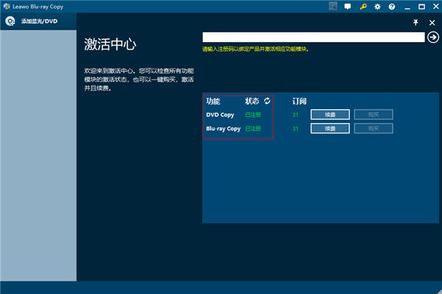This screenshot has height=294, width=442.
Task: Click the DVD Copy 已注册 status
Action: click(253, 115)
